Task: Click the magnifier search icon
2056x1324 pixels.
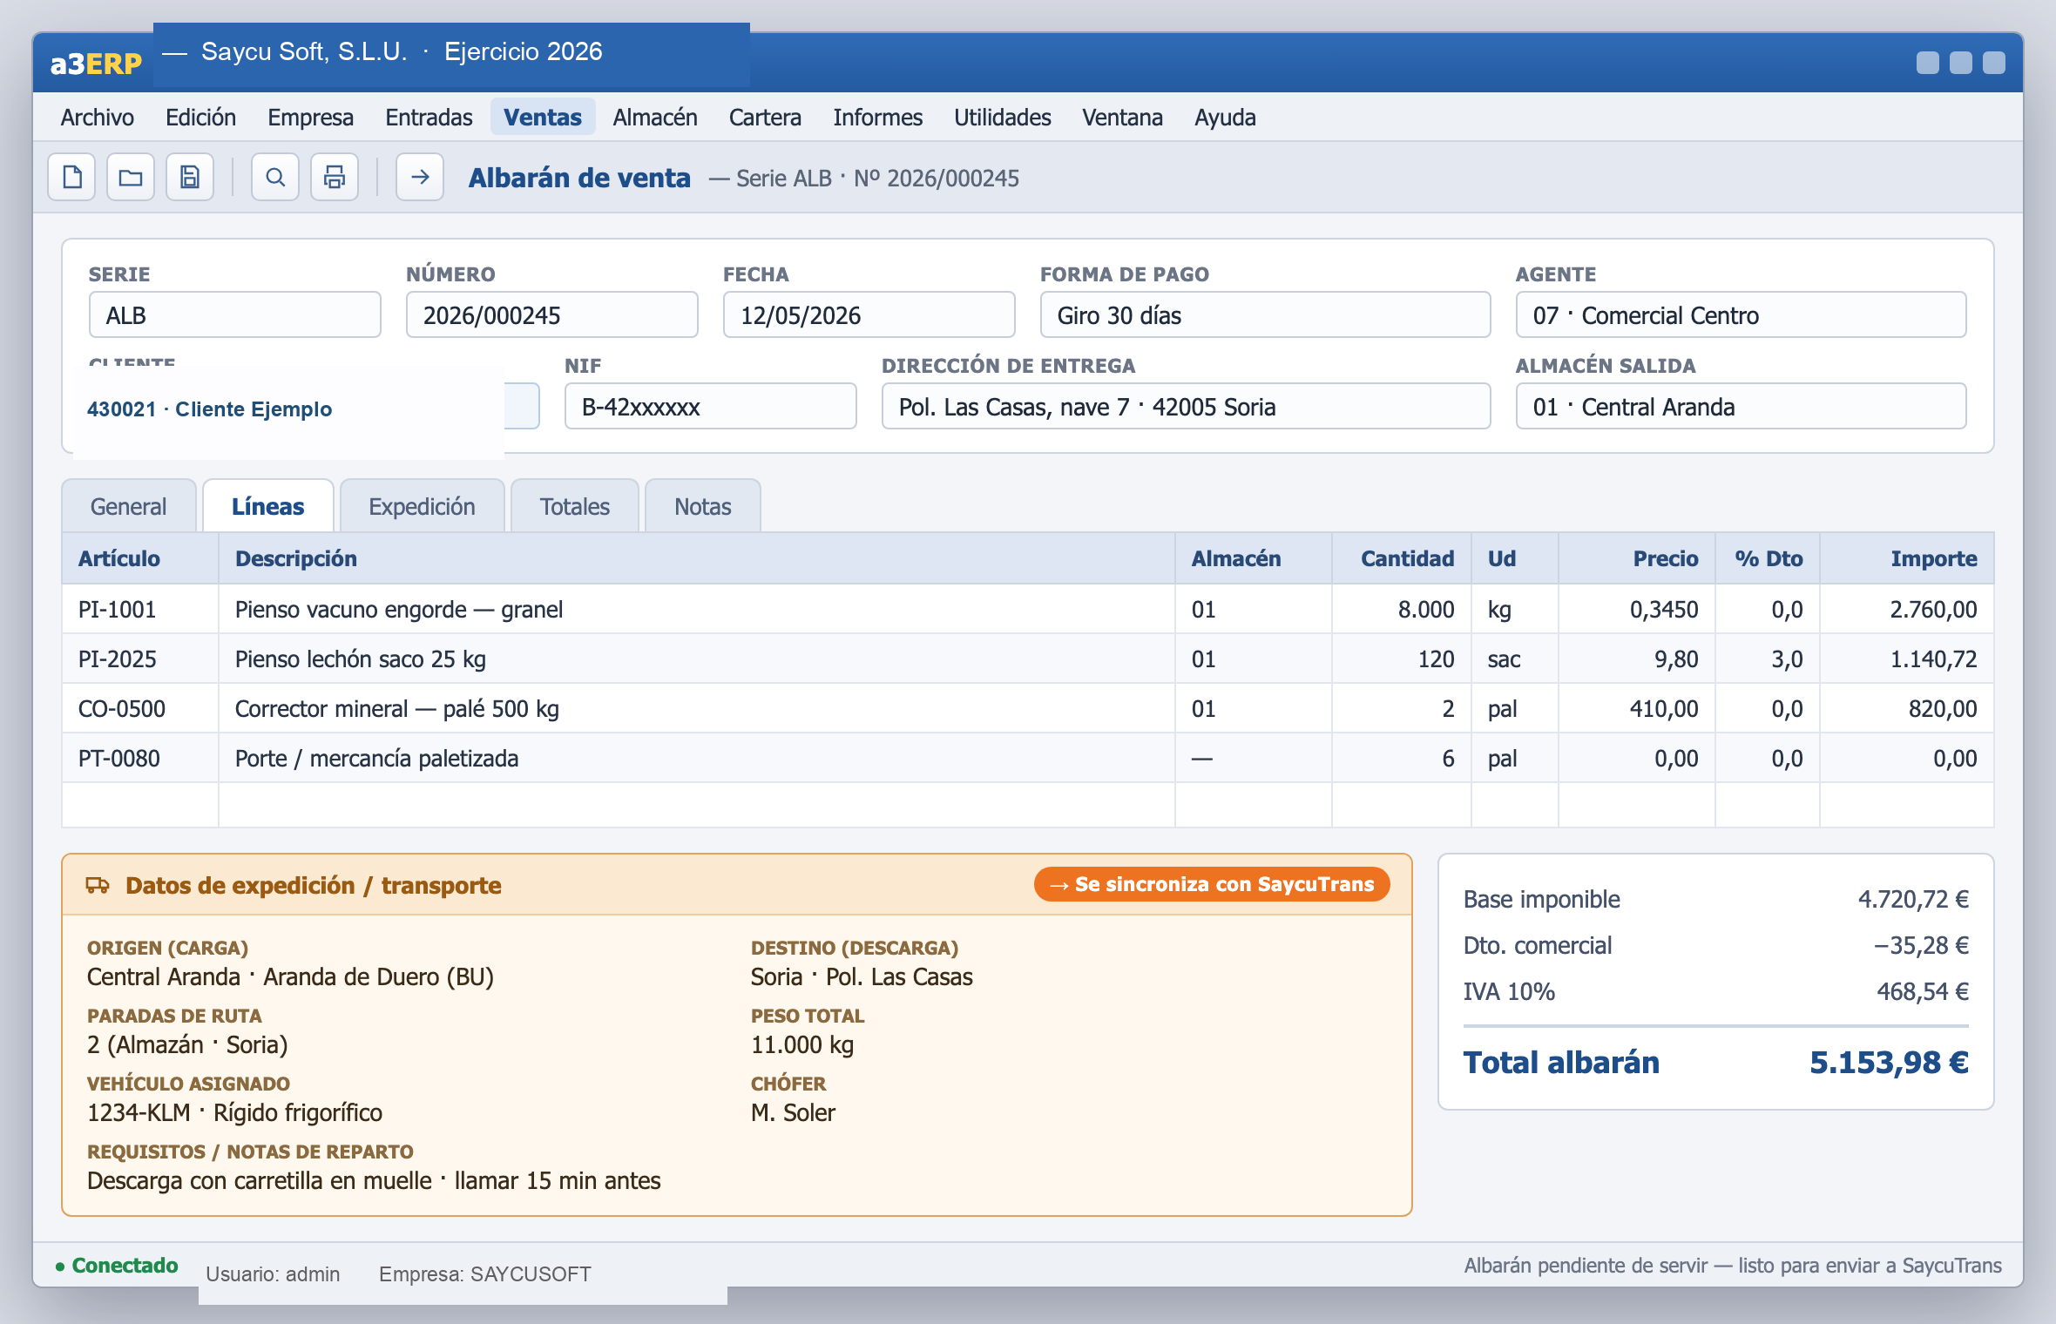Action: tap(275, 178)
